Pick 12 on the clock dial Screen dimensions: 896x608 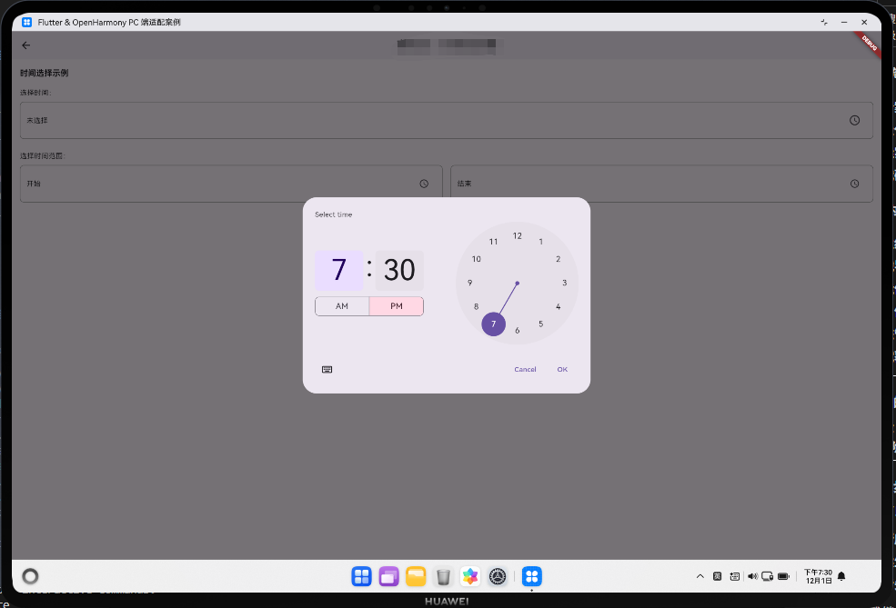tap(518, 235)
